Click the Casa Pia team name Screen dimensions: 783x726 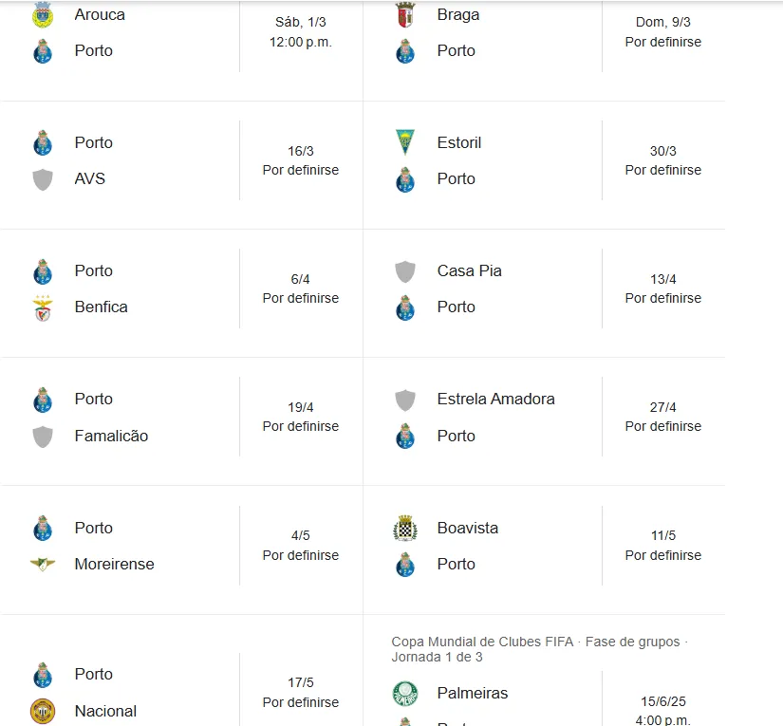[x=470, y=270]
